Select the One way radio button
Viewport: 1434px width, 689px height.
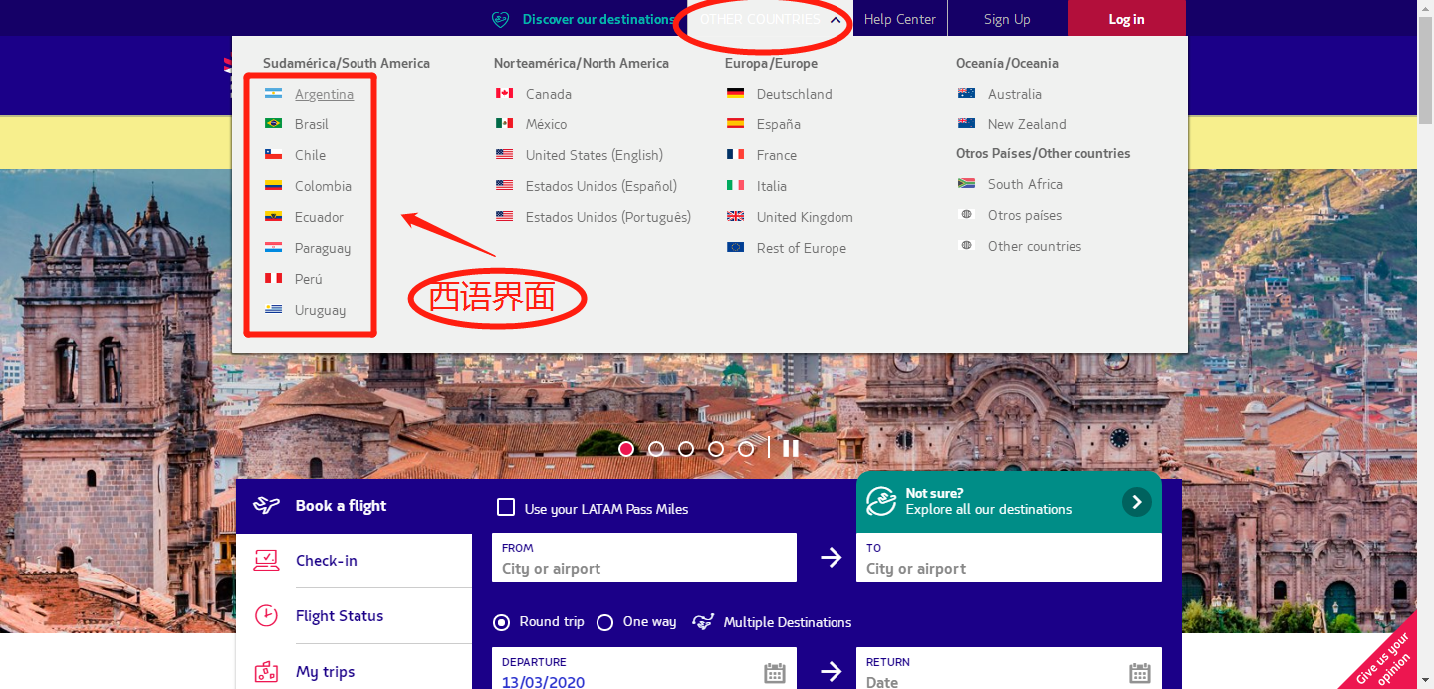[x=604, y=622]
